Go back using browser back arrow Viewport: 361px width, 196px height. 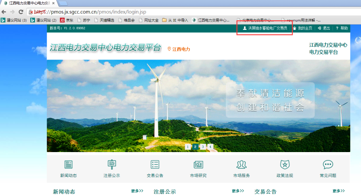pos(4,12)
